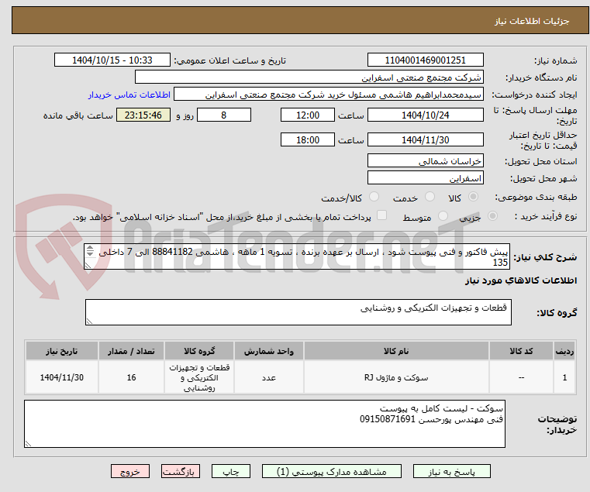Click the buyer organization name field
Screen dimensions: 590x492
coord(309,77)
